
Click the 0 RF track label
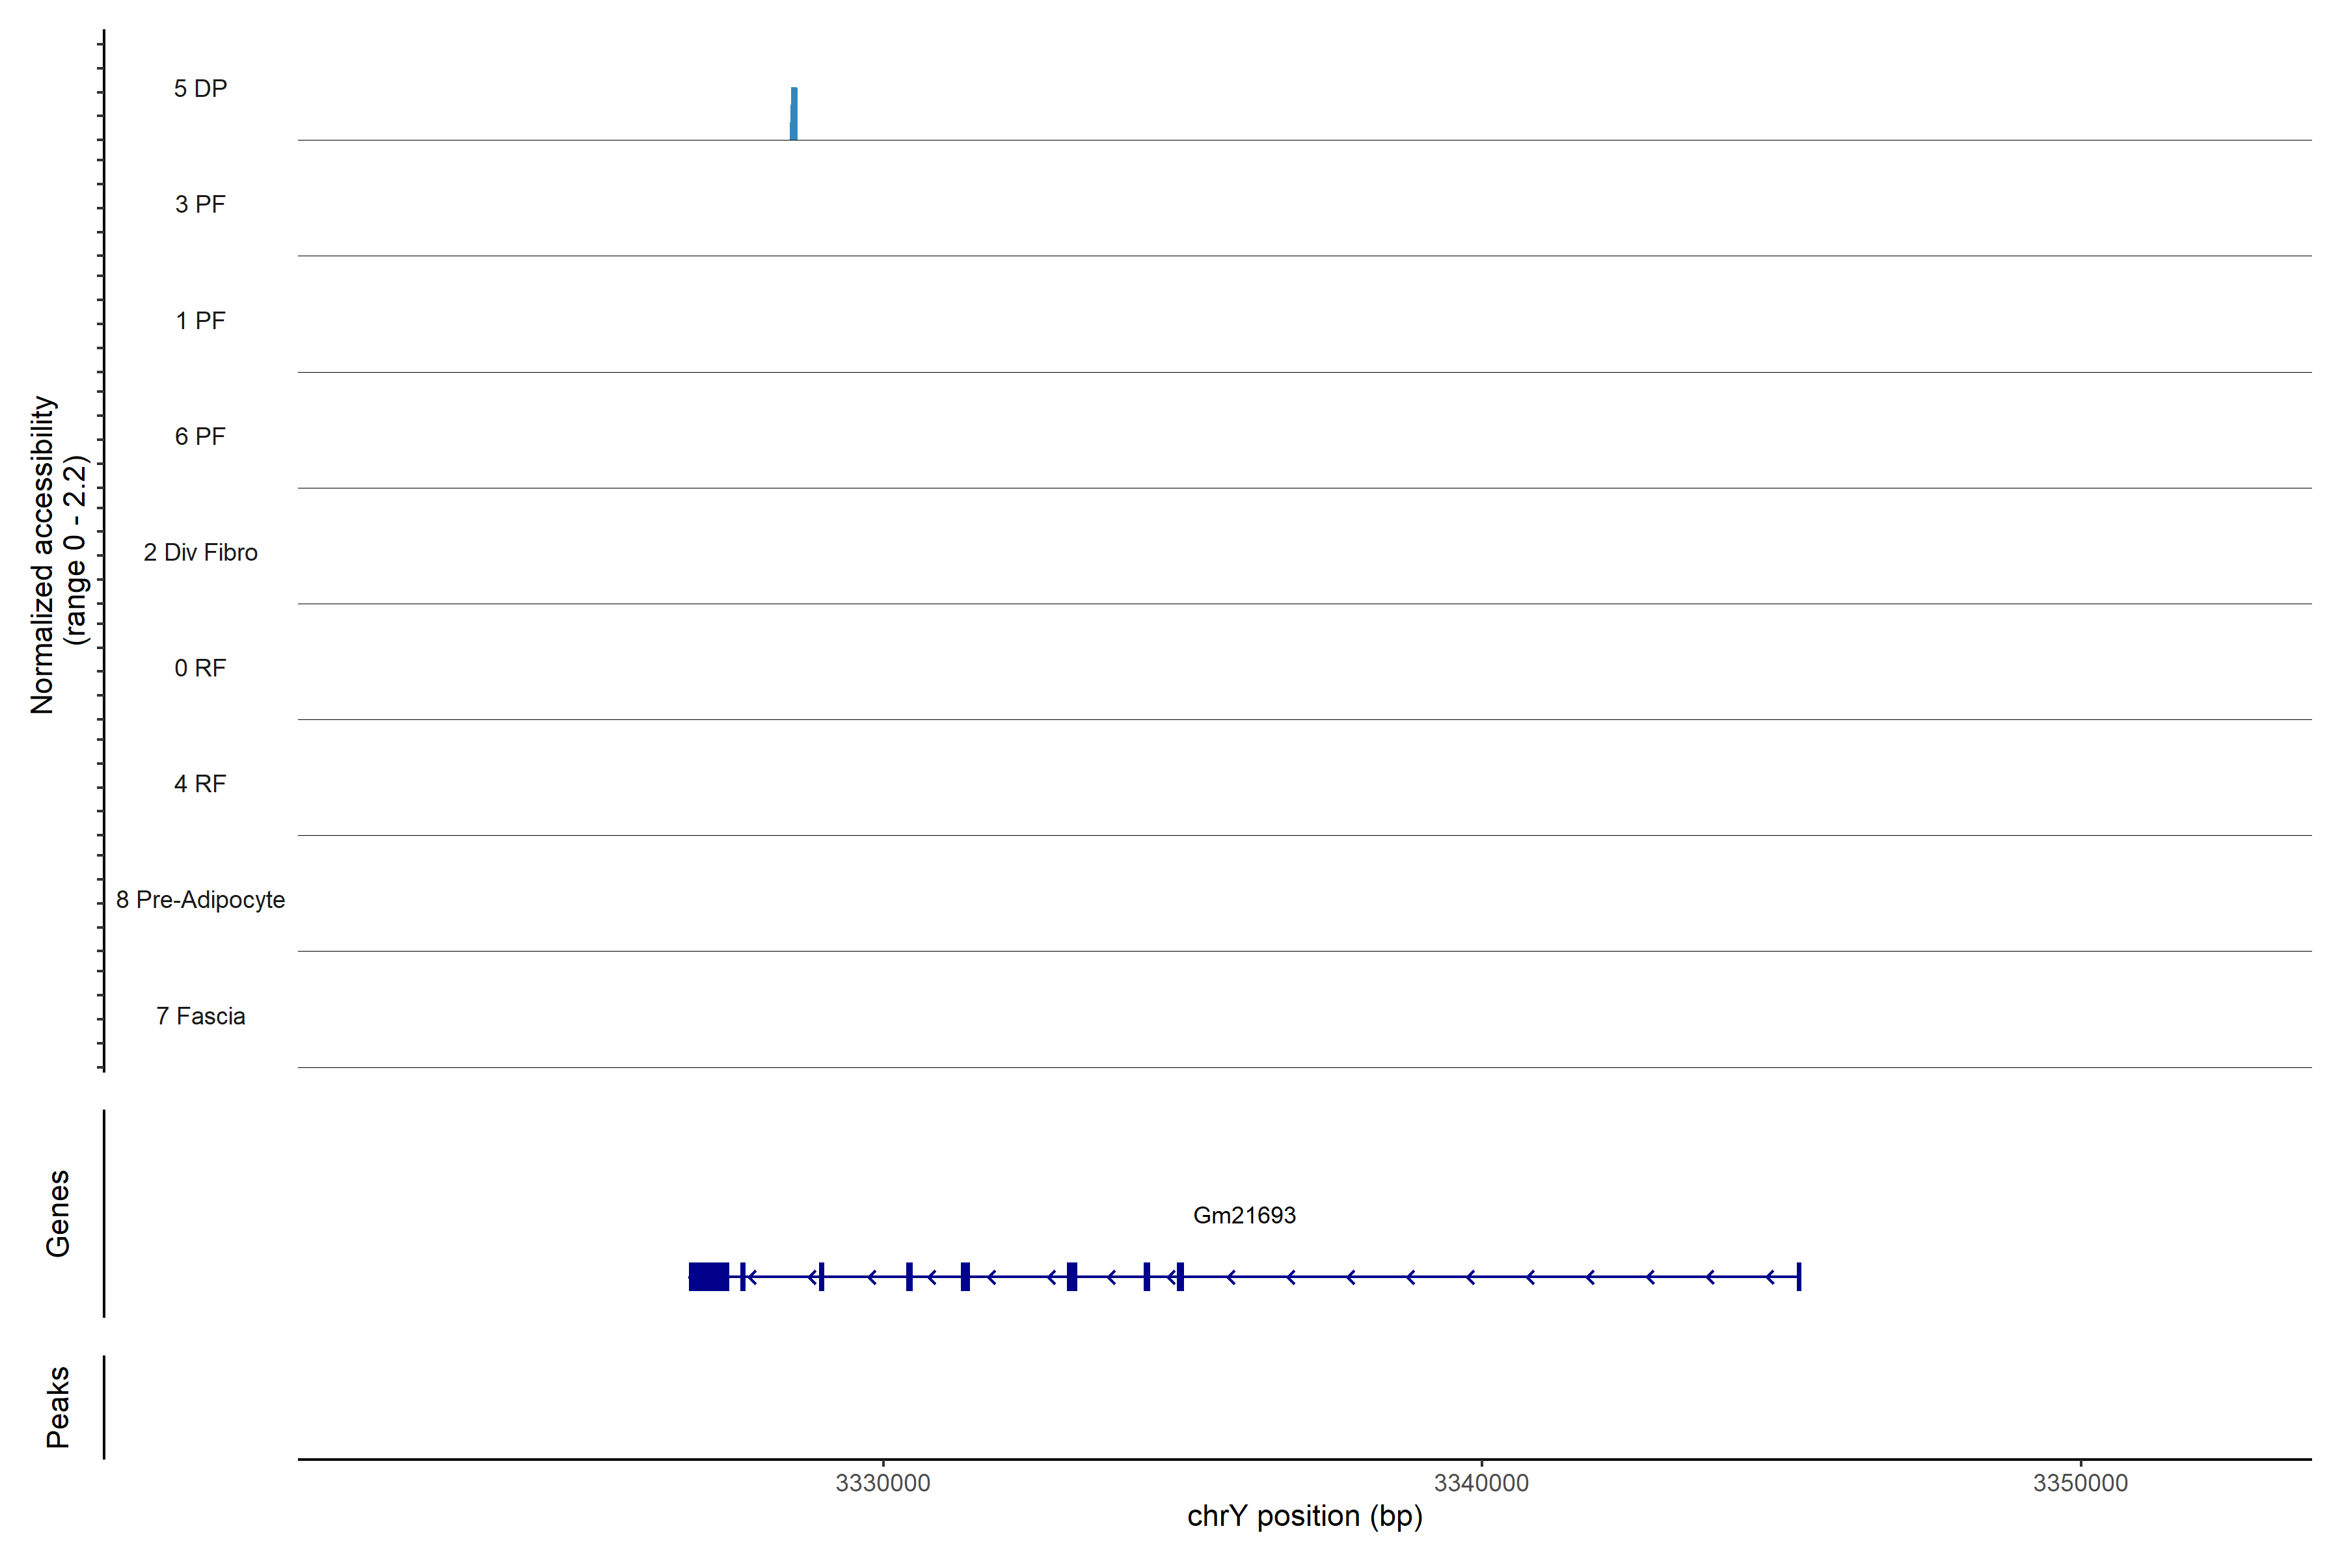(x=200, y=668)
